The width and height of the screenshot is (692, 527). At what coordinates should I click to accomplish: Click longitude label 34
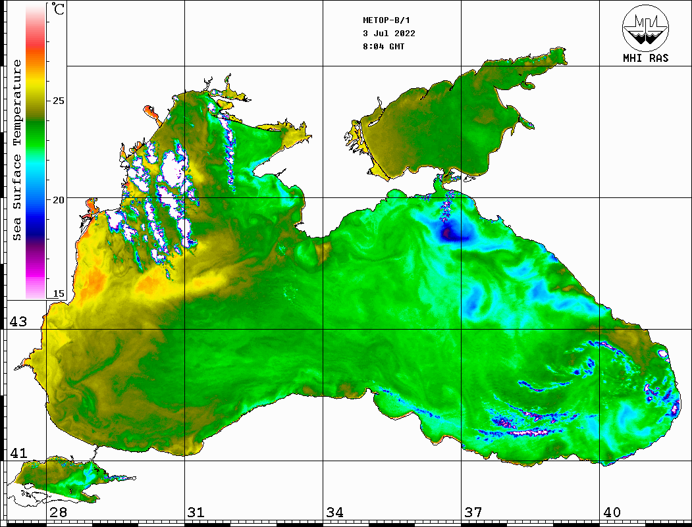pos(335,512)
